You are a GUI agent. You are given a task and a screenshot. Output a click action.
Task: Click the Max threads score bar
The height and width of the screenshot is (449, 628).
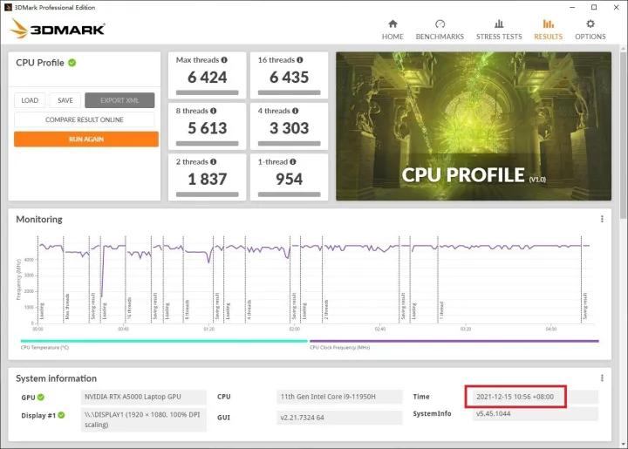[x=207, y=92]
